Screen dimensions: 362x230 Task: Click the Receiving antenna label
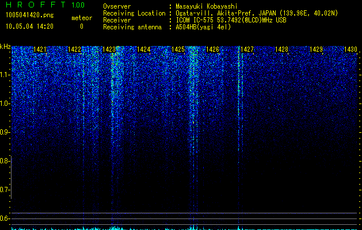[x=132, y=27]
